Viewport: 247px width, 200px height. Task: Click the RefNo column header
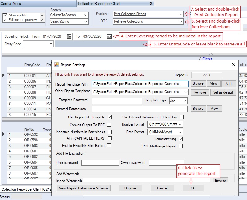(x=29, y=130)
